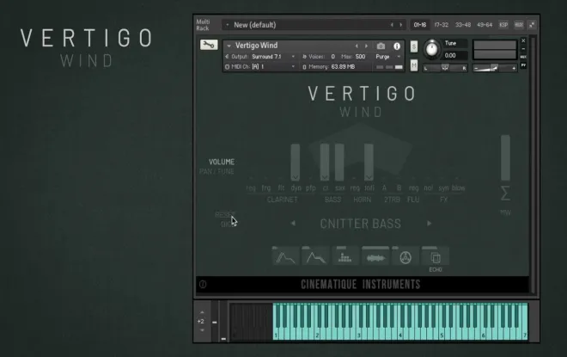Adjust the master sum volume slider
The height and width of the screenshot is (357, 567).
coord(505,157)
